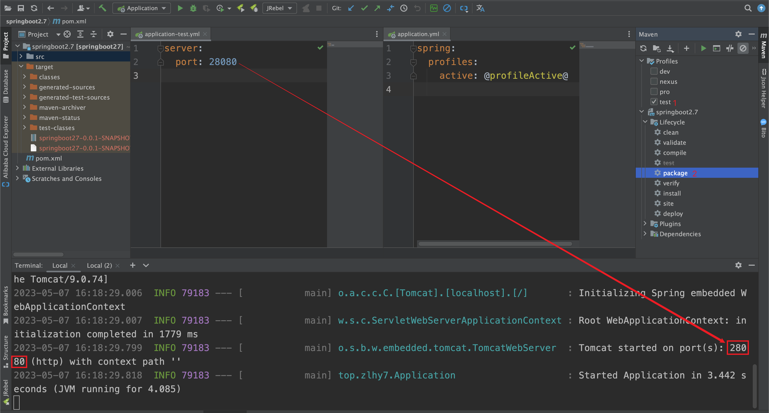Click the Git update project arrow
This screenshot has height=413, width=769.
pos(351,8)
